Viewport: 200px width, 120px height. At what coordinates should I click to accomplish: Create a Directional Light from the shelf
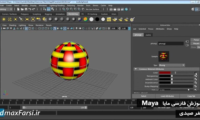10,19
